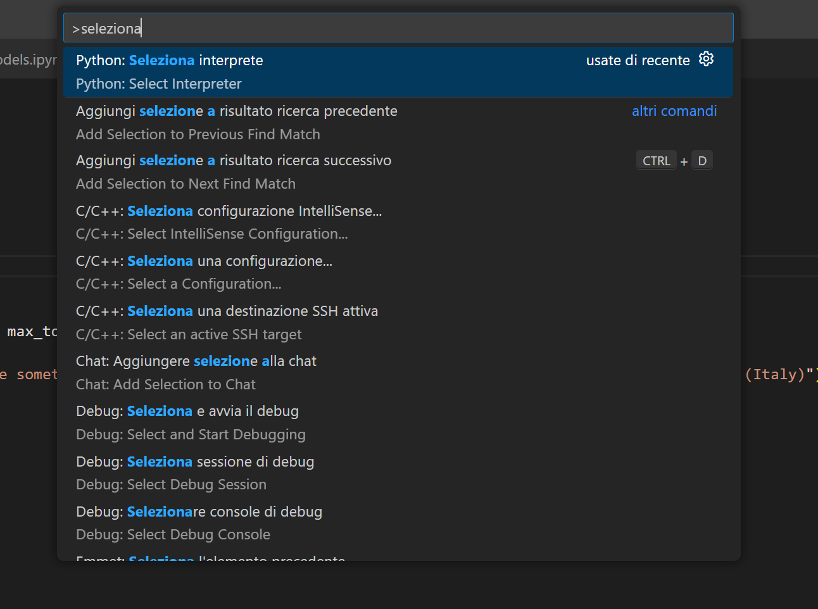Click the D key shortcut badge
The height and width of the screenshot is (609, 818).
702,161
